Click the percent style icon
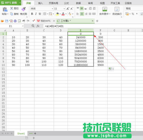This screenshot has width=143, height=140. point(133,14)
